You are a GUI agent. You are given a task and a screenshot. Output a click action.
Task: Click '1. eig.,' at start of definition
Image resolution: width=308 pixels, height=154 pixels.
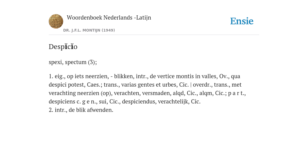[x=57, y=76]
